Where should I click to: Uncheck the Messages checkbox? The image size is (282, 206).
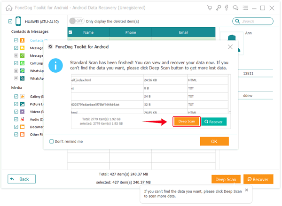[x=16, y=48]
